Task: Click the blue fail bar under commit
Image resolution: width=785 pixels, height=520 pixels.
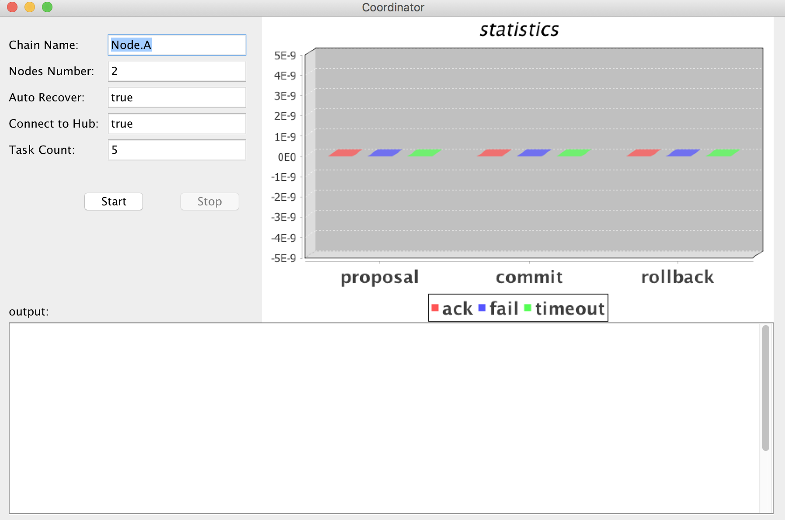Action: [x=534, y=153]
